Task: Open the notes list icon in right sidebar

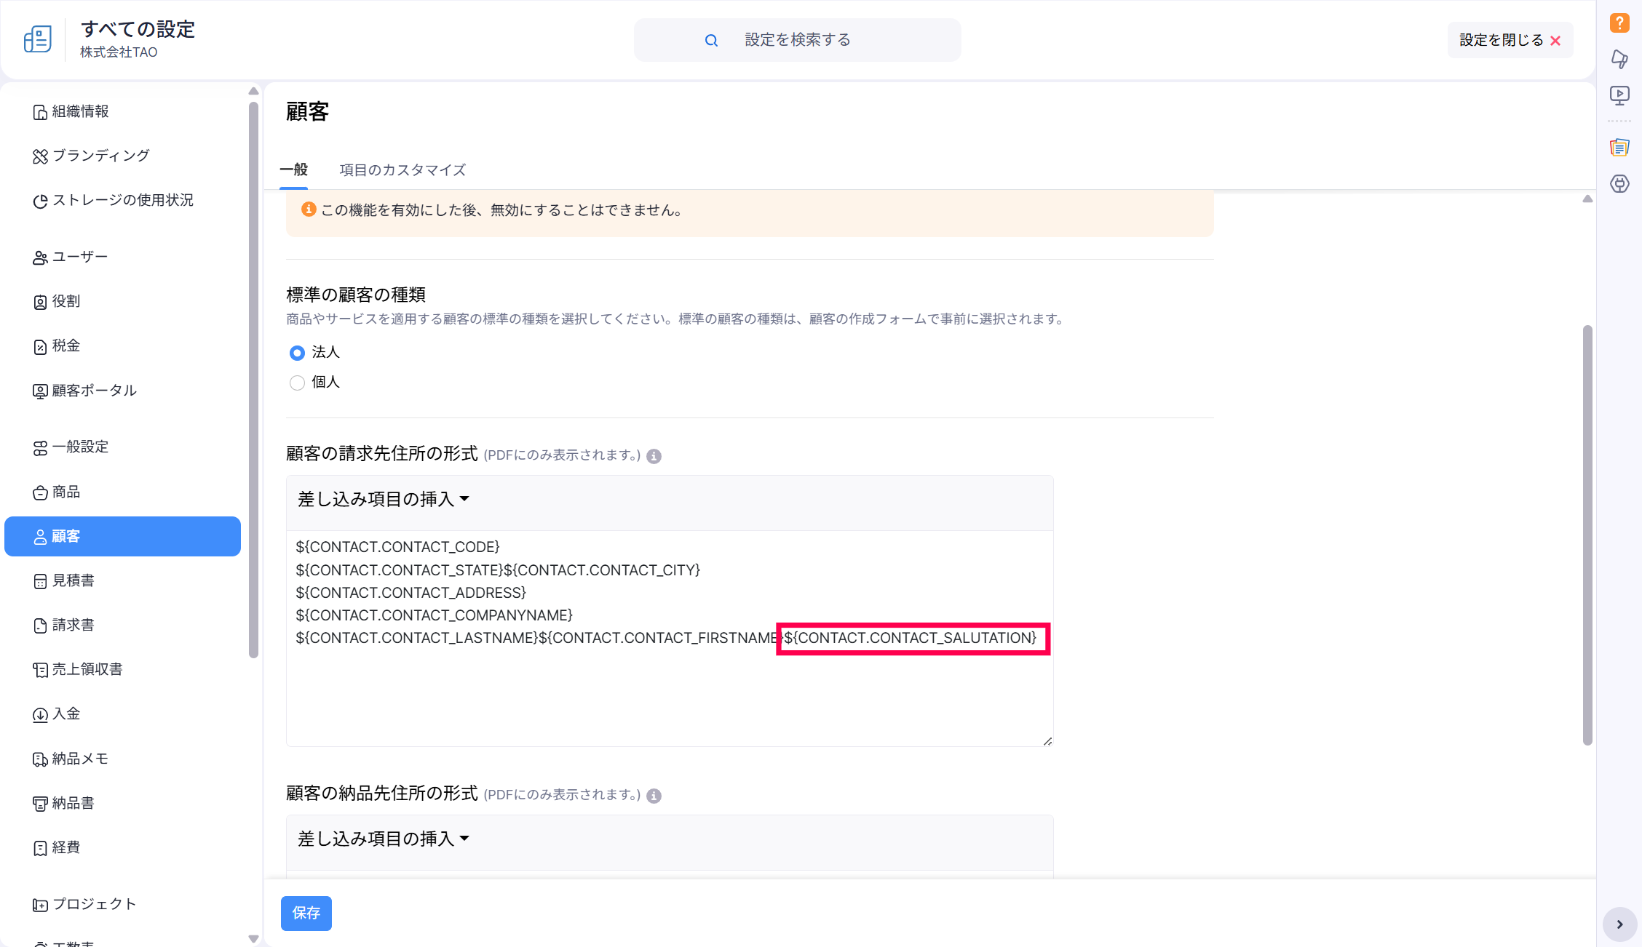Action: (1619, 148)
